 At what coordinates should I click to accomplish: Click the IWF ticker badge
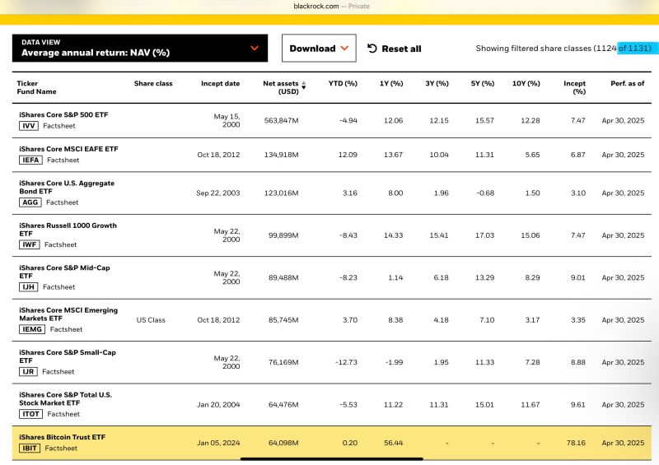coord(29,244)
